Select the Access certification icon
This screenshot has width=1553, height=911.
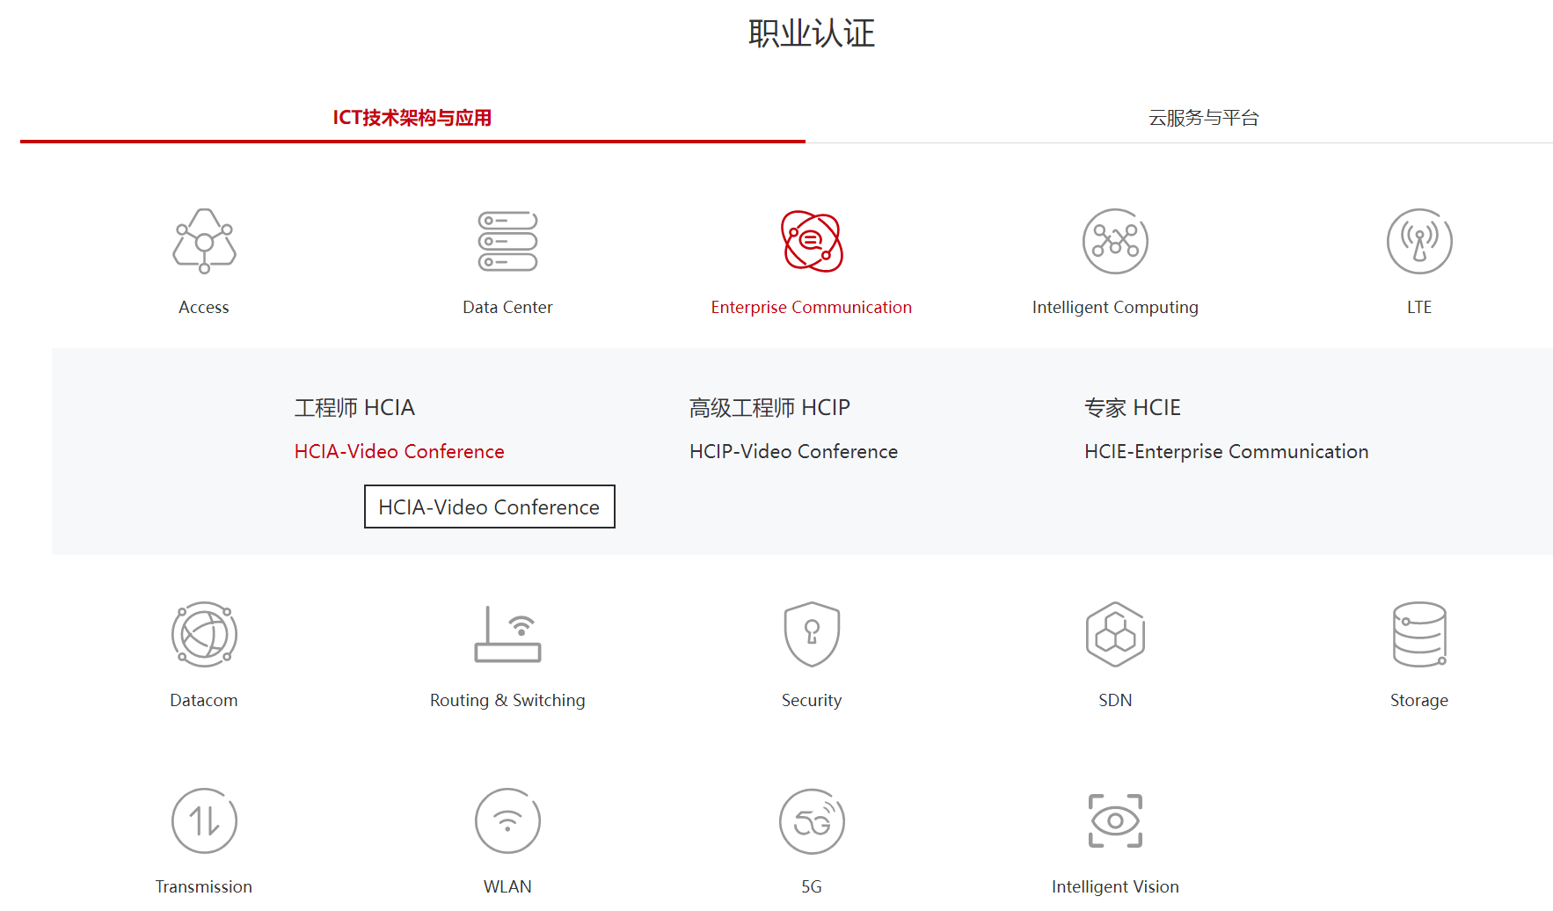[x=203, y=241]
